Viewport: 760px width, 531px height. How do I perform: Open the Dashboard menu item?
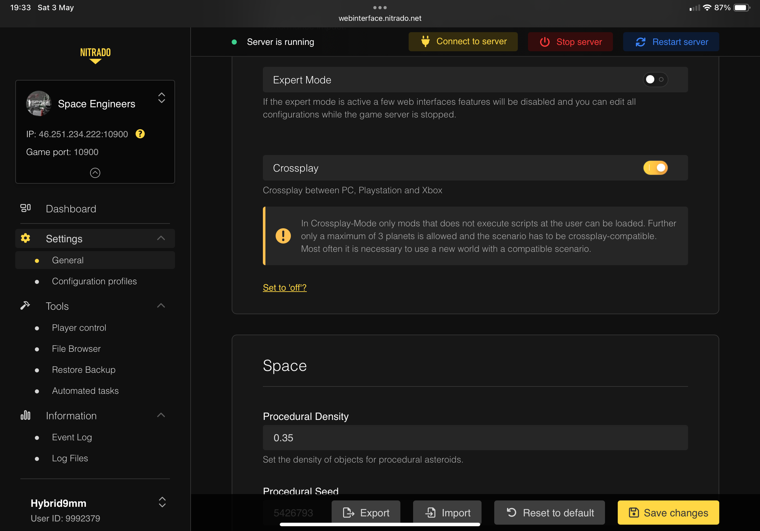click(x=95, y=209)
